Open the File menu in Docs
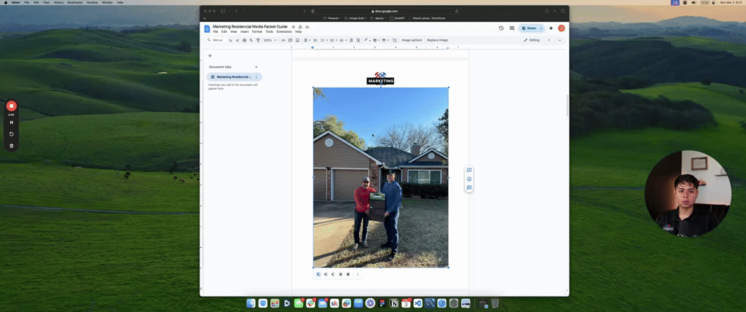The height and width of the screenshot is (312, 746). 216,31
